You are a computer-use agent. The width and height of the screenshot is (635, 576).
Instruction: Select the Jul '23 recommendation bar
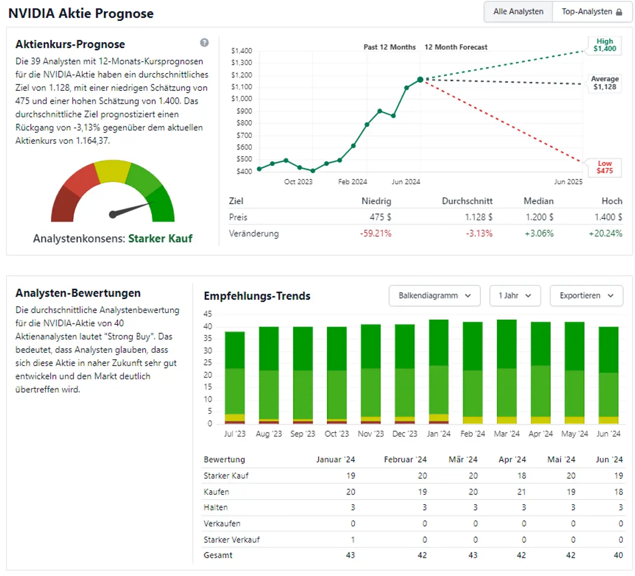(x=235, y=377)
